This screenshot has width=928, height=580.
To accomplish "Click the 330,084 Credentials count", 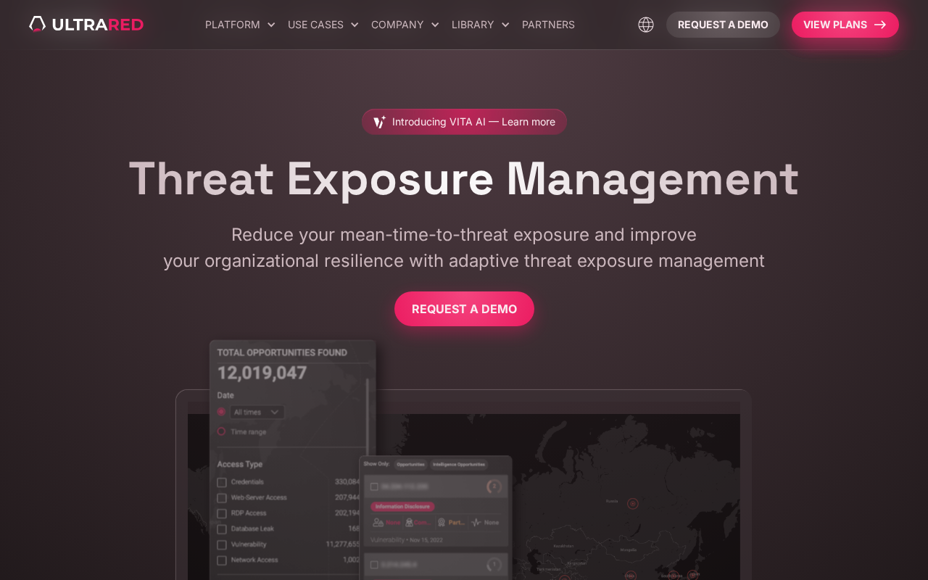I will [x=347, y=482].
